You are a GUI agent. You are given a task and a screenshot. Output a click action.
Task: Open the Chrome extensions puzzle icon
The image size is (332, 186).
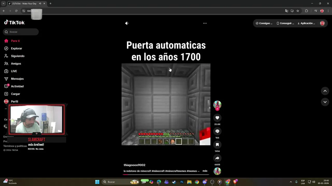coord(307,11)
